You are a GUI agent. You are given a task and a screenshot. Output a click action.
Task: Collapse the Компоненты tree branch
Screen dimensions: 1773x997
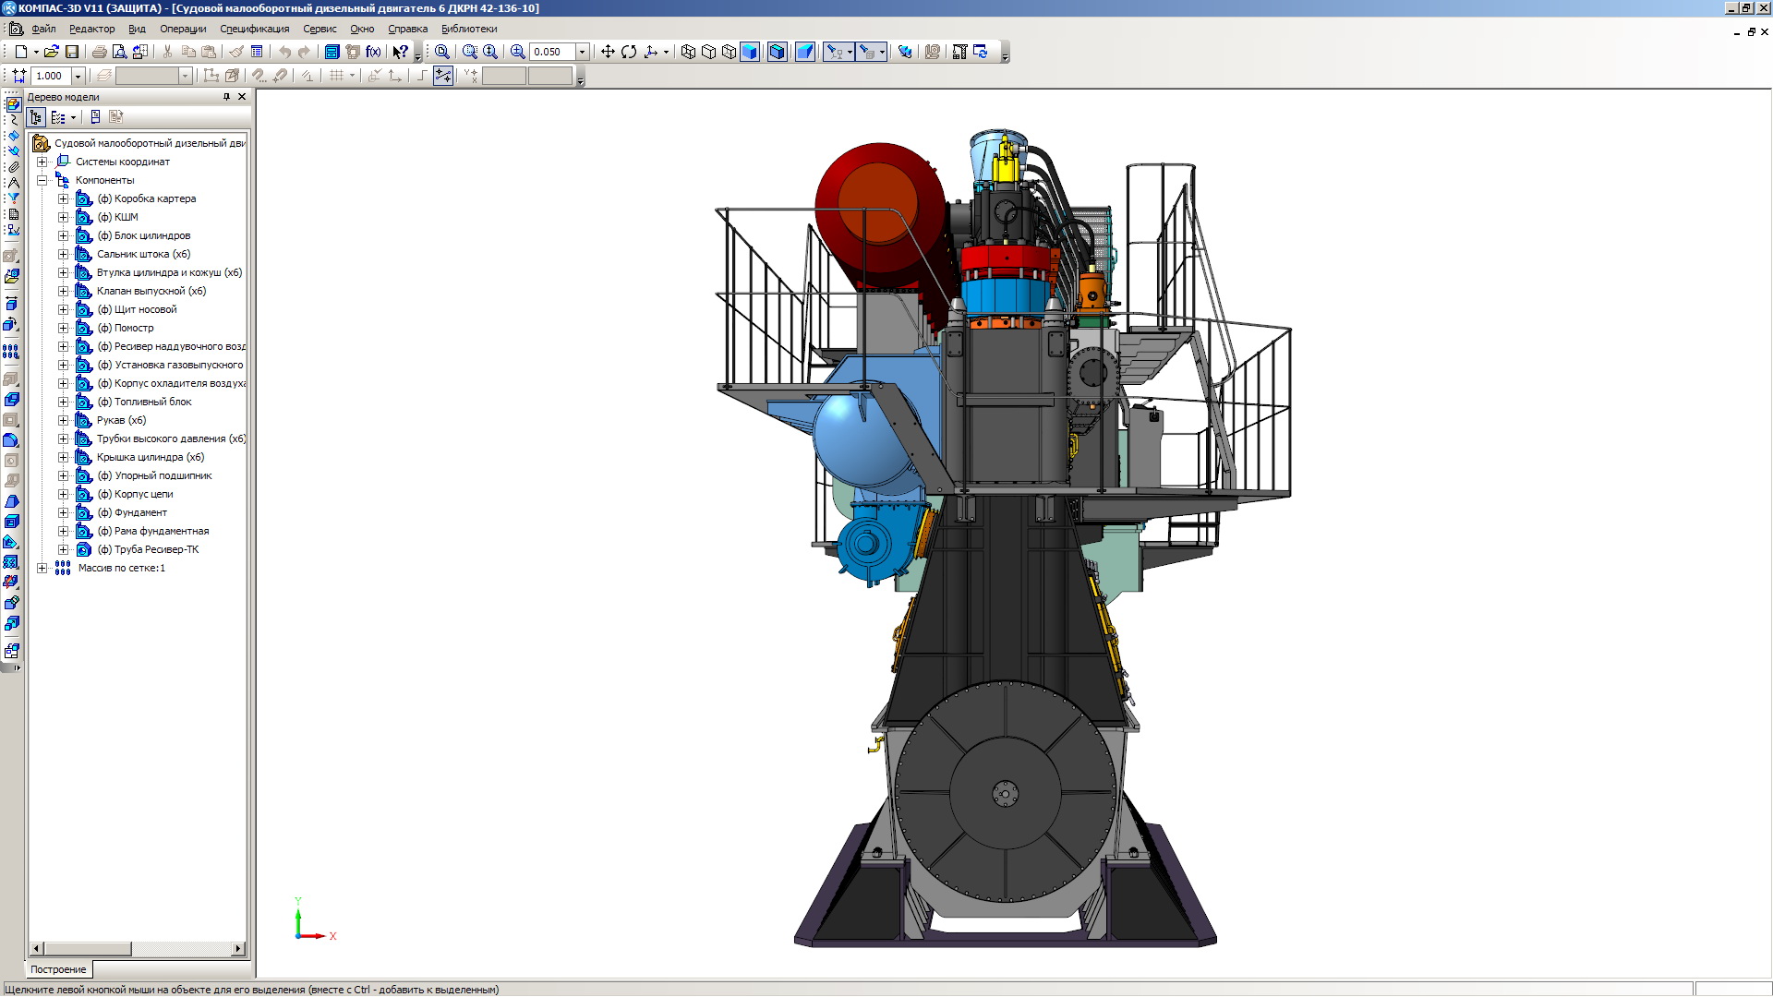coord(42,180)
